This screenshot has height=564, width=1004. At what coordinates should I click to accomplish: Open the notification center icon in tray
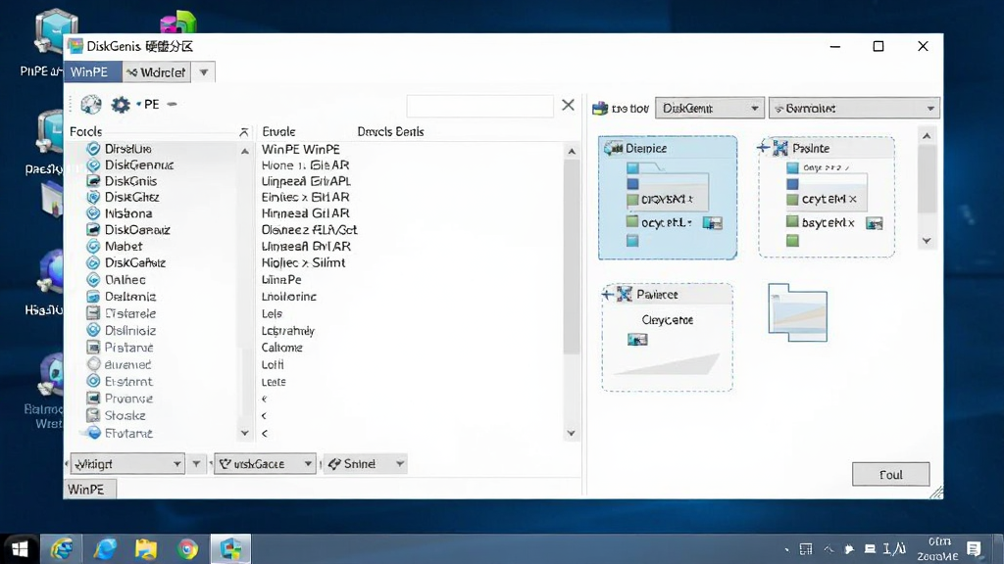tap(974, 548)
